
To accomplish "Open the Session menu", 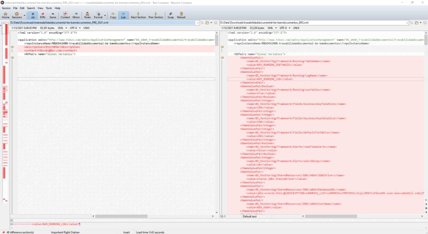I will [6, 9].
